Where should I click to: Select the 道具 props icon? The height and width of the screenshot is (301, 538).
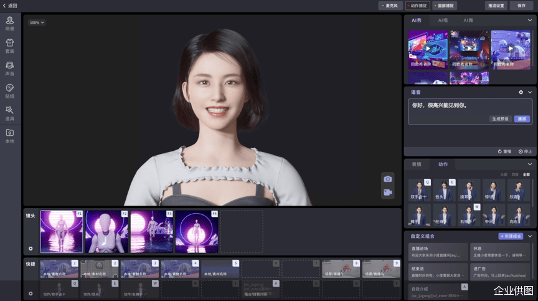pos(10,113)
